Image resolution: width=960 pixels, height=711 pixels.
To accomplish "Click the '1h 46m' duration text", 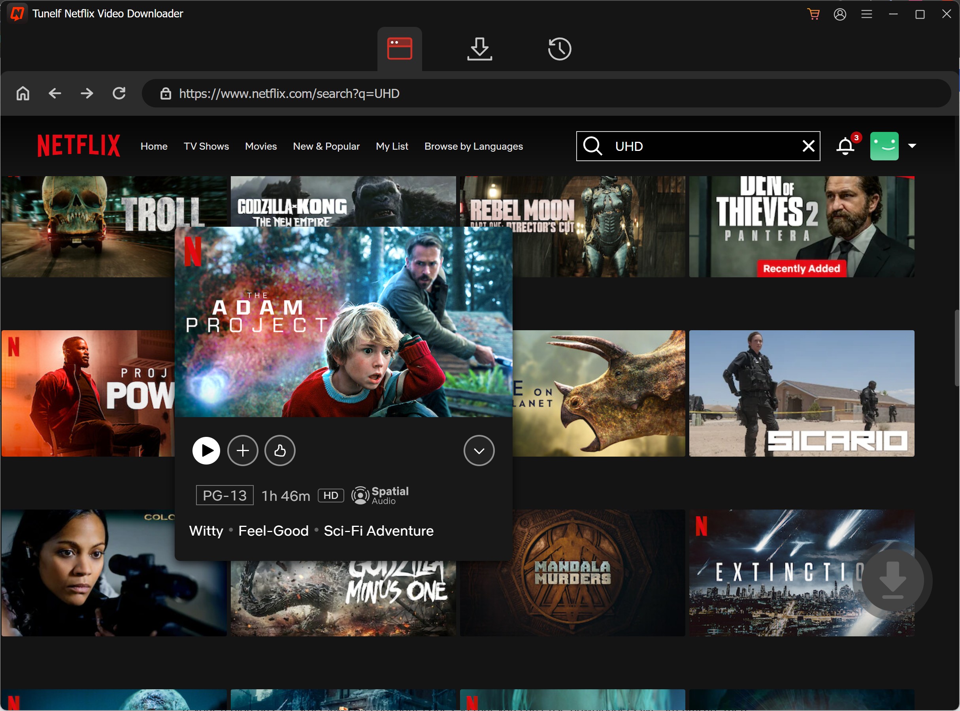I will (x=286, y=496).
